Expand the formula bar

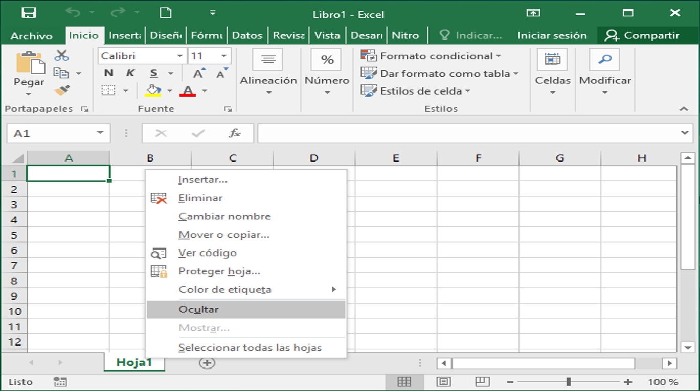[685, 133]
